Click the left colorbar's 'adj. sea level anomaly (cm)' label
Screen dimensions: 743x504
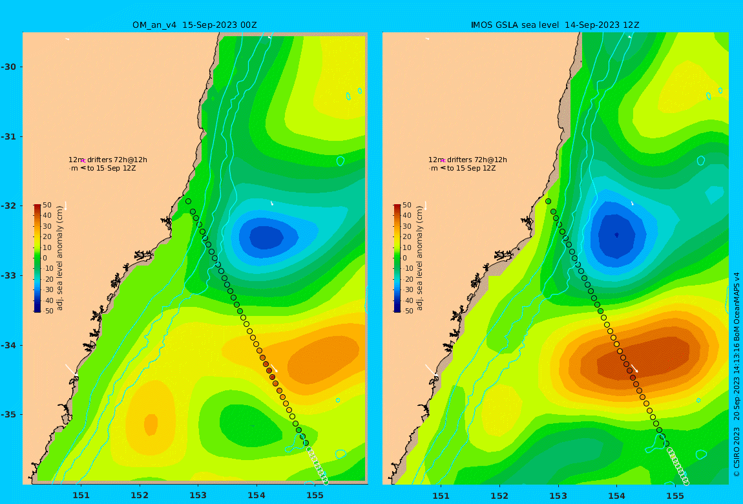click(59, 258)
